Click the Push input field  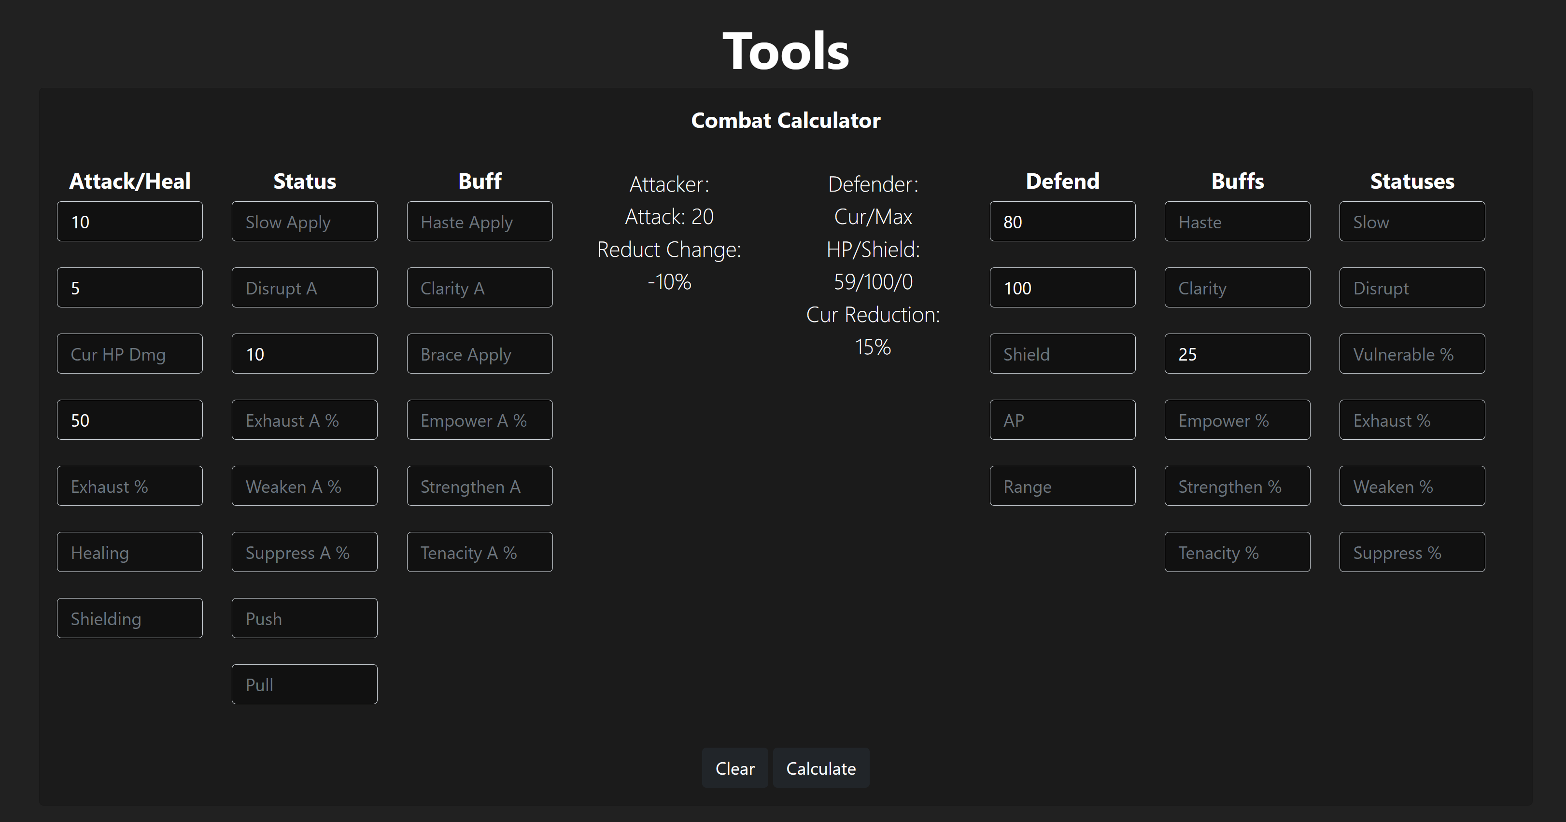point(305,618)
